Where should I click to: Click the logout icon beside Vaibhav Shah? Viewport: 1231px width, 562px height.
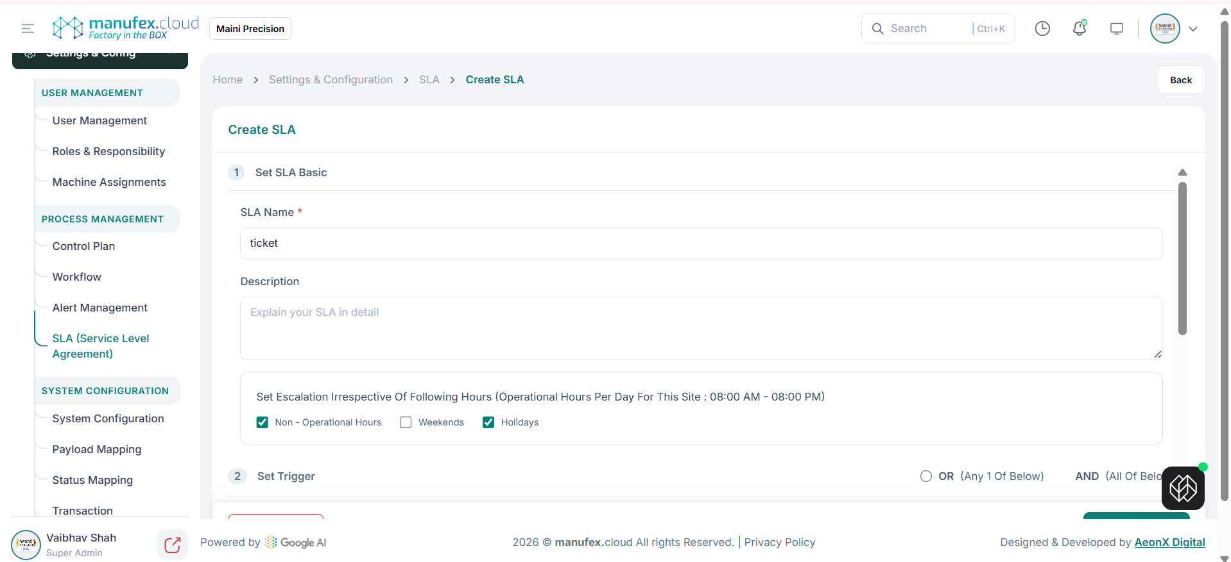click(x=172, y=545)
